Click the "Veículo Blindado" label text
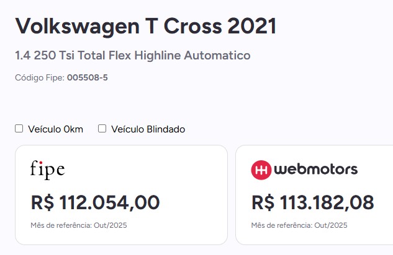393x255 pixels. pyautogui.click(x=148, y=129)
